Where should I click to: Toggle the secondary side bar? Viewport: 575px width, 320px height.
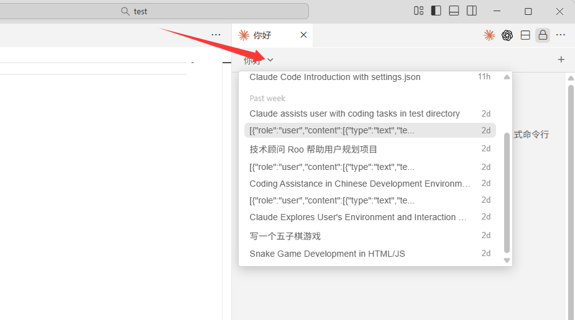tap(472, 11)
